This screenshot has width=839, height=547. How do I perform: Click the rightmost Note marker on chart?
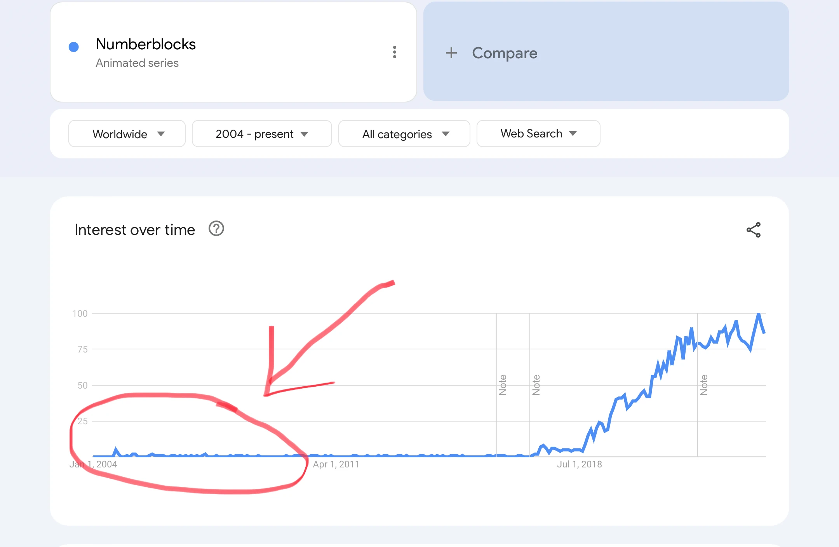click(x=703, y=385)
